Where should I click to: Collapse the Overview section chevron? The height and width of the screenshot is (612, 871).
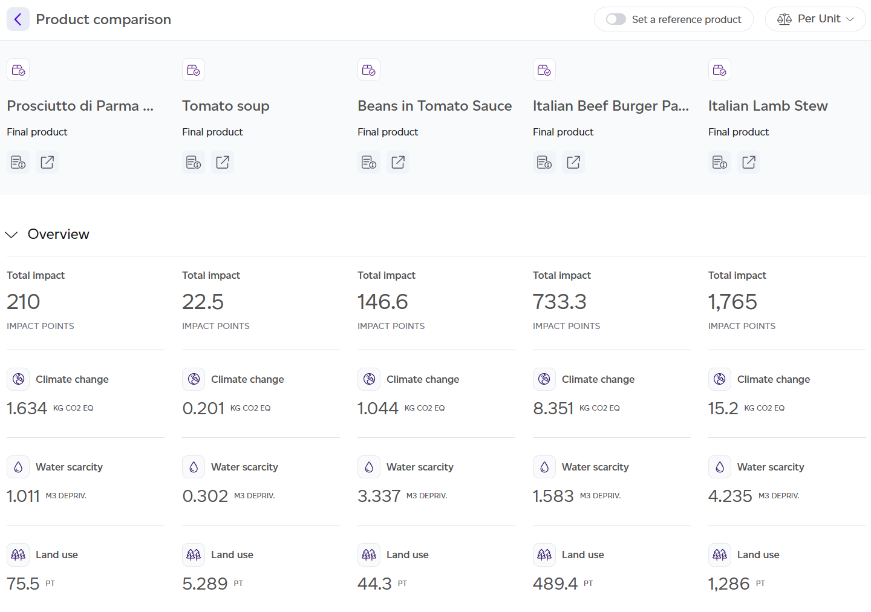pos(11,235)
